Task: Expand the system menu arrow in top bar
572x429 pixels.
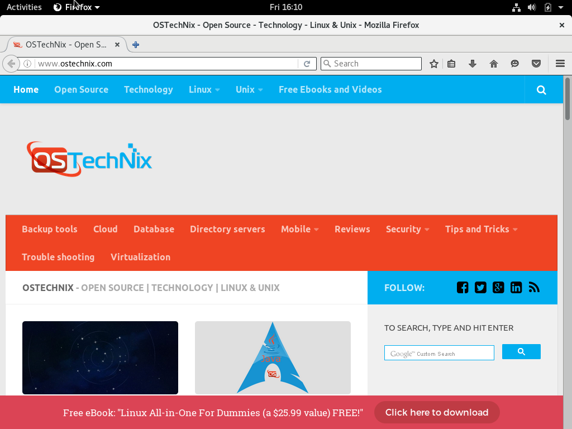Action: point(561,7)
